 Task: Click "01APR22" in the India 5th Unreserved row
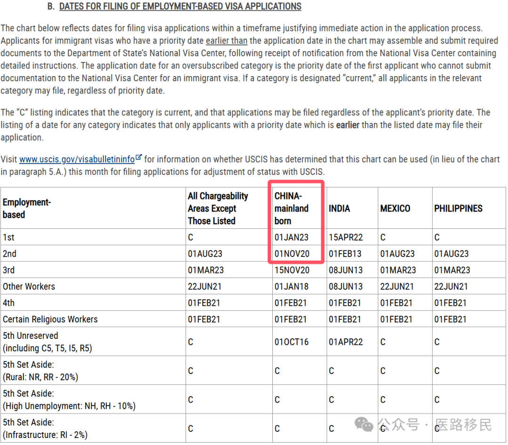(346, 342)
